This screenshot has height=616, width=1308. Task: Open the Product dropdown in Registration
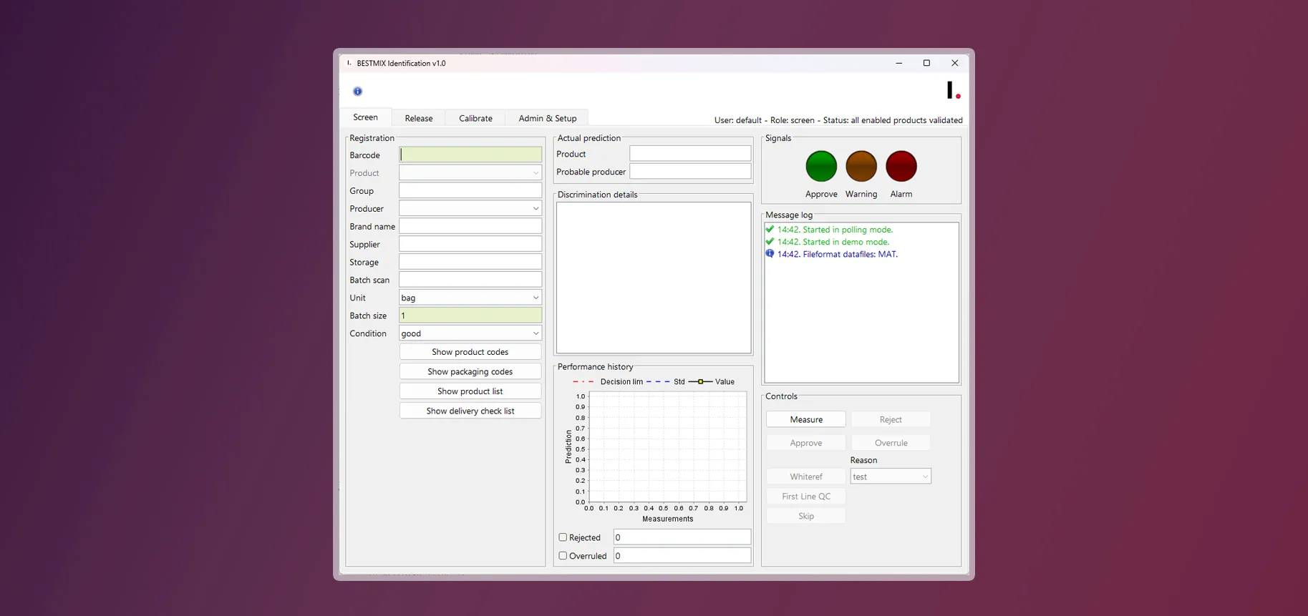470,172
